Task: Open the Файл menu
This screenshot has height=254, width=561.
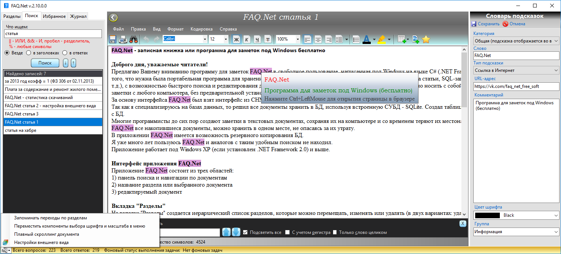Action: click(119, 29)
